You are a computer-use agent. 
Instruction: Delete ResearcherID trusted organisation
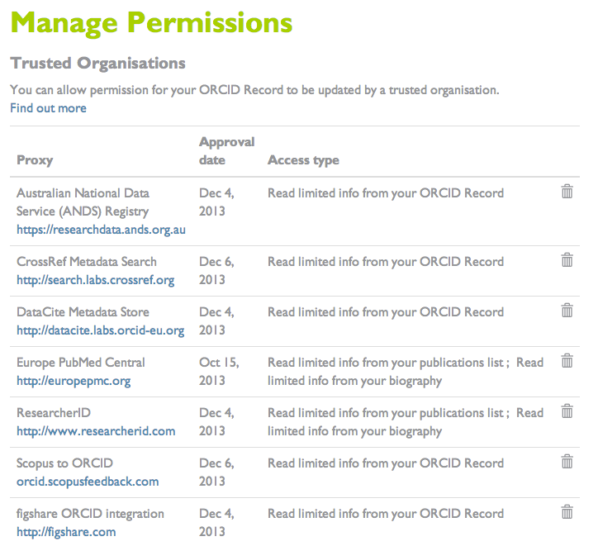567,411
